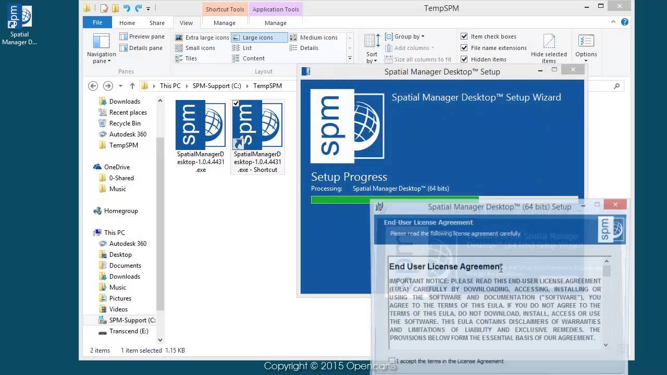The image size is (667, 375).
Task: Go Up one folder level
Action: [x=132, y=86]
